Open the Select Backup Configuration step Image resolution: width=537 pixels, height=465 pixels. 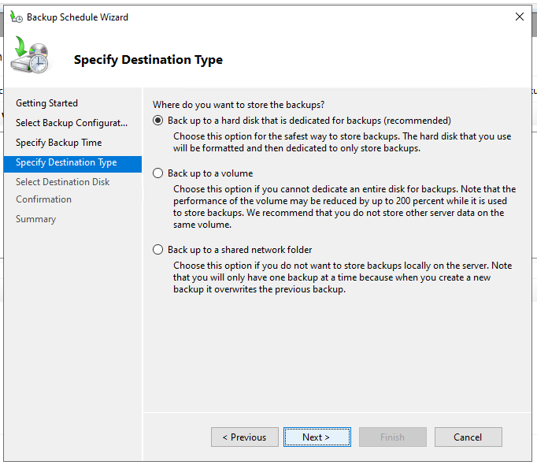71,123
